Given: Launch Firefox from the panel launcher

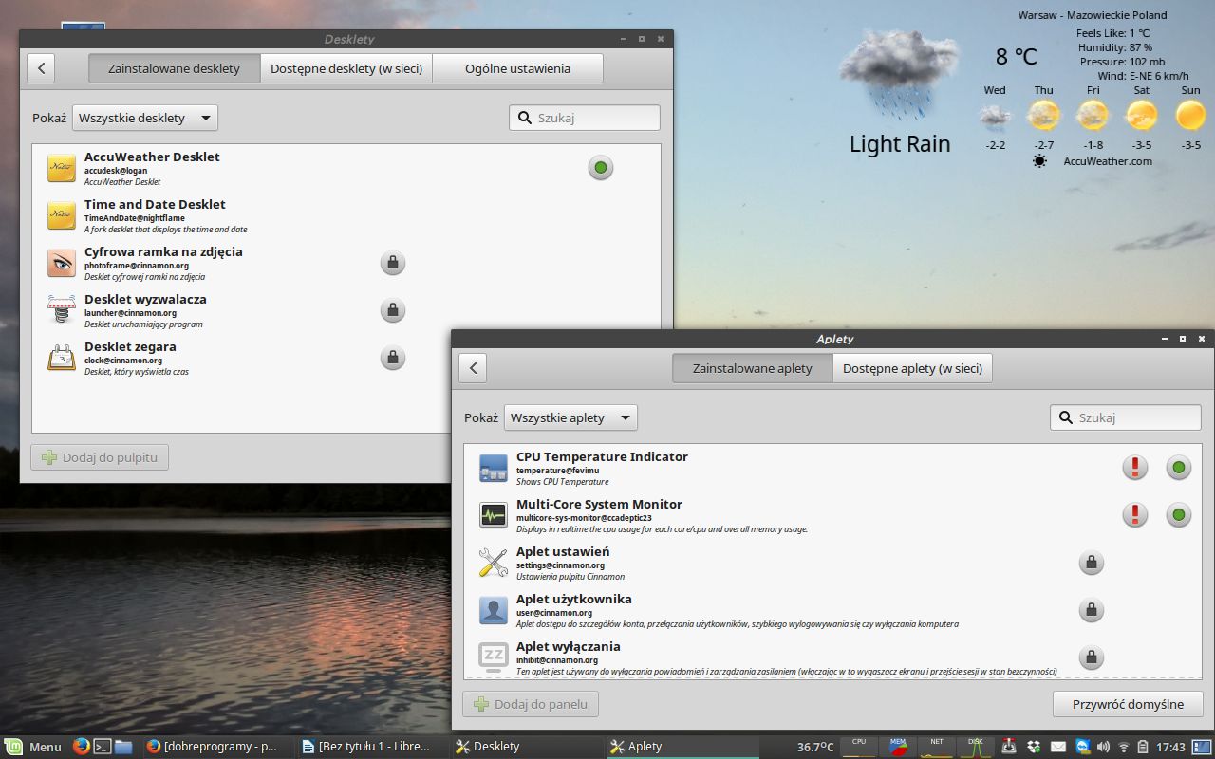Looking at the screenshot, I should click(82, 747).
